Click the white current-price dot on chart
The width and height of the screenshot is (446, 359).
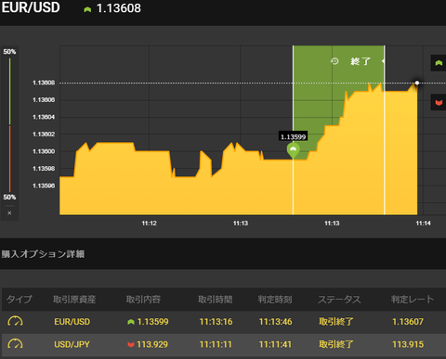(x=417, y=83)
